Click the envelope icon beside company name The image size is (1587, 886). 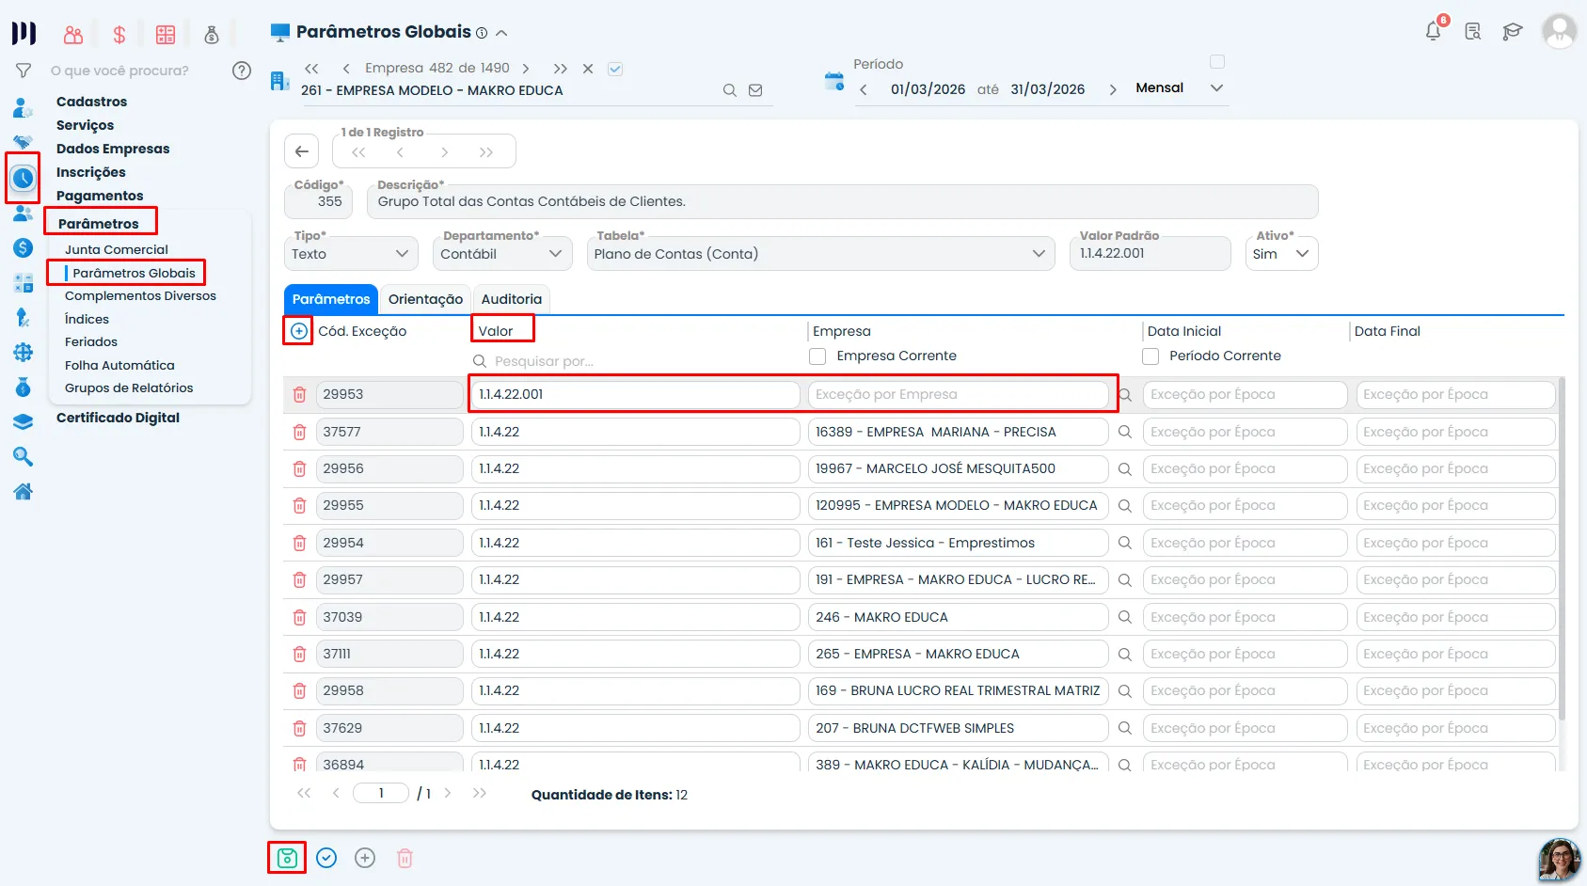click(x=755, y=90)
